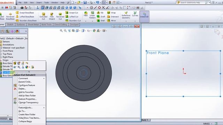The height and width of the screenshot is (125, 223).
Task: Expand more FeatureManager tabs chevron
Action: [26, 31]
